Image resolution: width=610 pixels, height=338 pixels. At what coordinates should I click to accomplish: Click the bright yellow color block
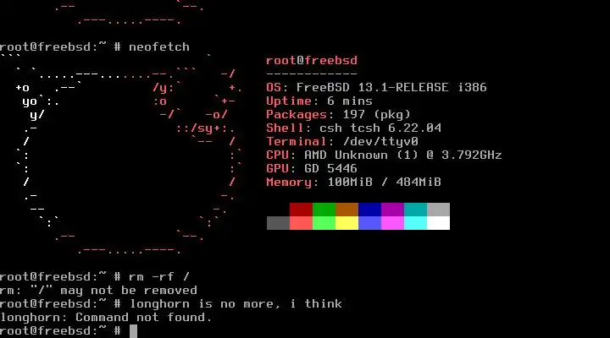[347, 223]
